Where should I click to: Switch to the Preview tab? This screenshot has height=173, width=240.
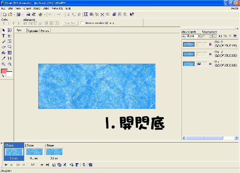click(x=45, y=30)
